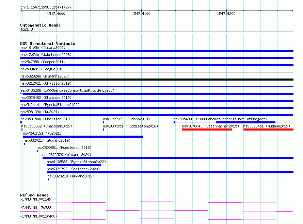
Task: Open the nsv547958 (Cooper2011) variant
Action: [43, 62]
